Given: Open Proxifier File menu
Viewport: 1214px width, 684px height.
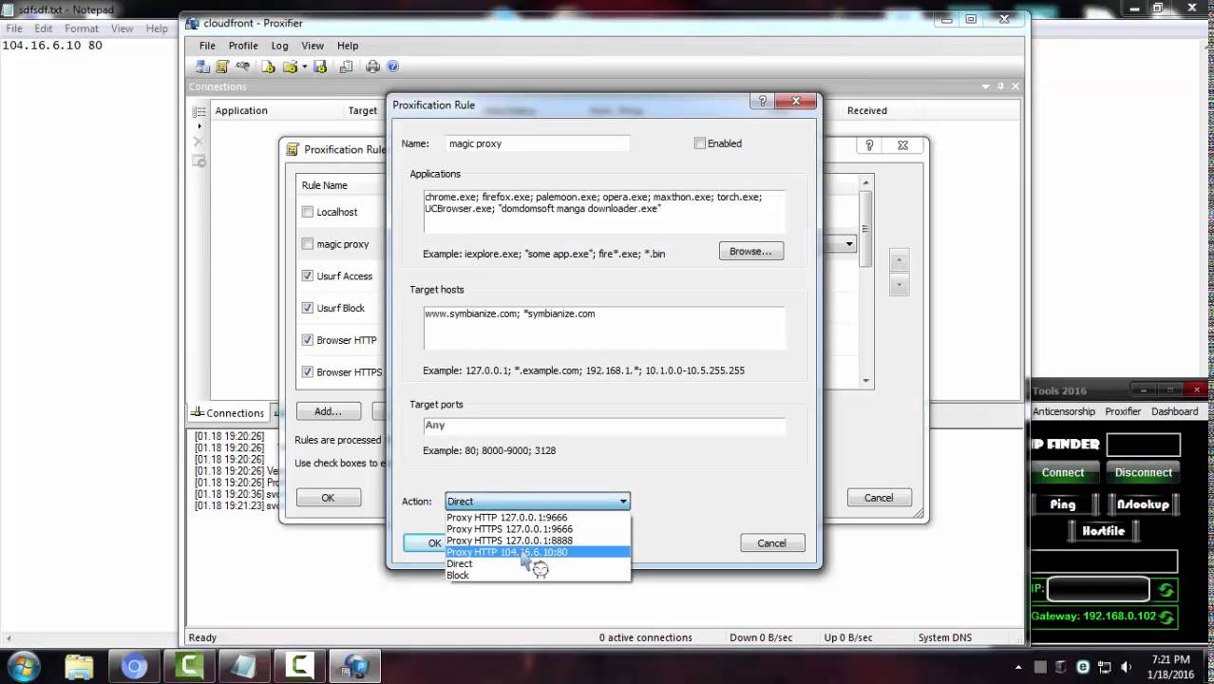Looking at the screenshot, I should (207, 46).
